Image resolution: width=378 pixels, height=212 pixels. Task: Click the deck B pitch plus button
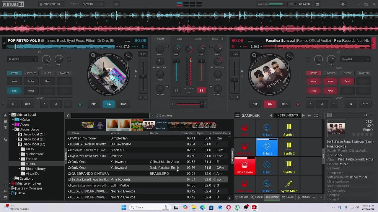[237, 97]
